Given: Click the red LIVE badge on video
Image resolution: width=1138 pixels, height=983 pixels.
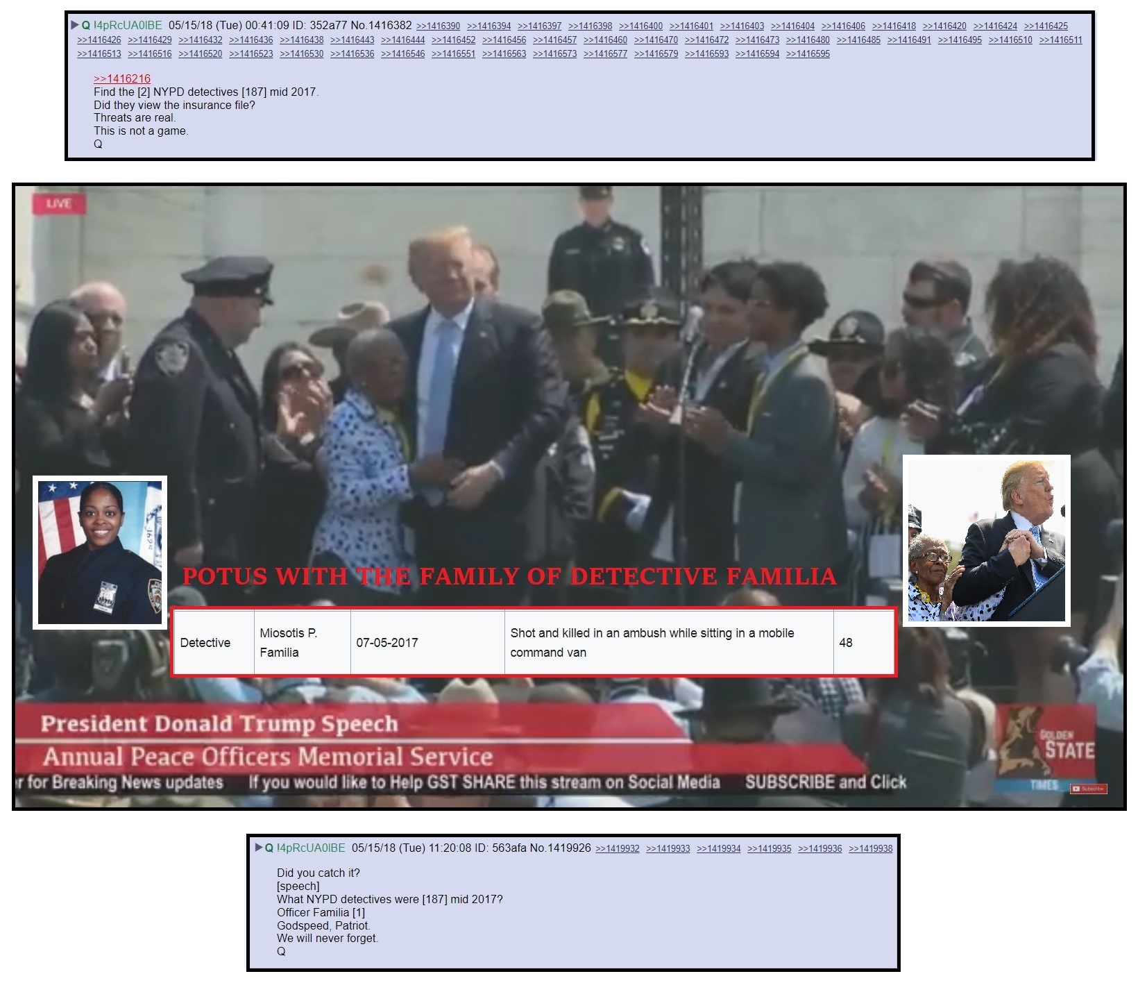Looking at the screenshot, I should (59, 203).
